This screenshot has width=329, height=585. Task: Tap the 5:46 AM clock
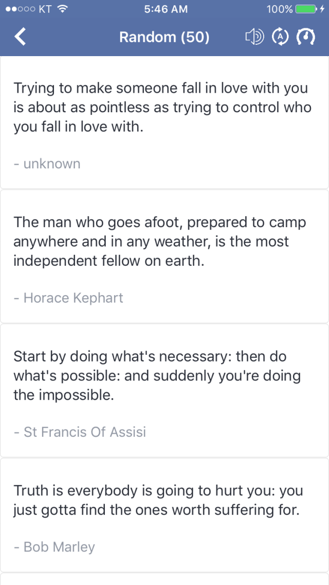tap(166, 9)
